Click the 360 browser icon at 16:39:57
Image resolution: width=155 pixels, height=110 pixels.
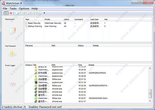pyautogui.click(x=36, y=98)
